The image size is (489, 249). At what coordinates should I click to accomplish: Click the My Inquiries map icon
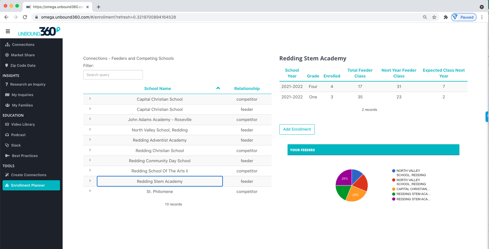coord(7,95)
